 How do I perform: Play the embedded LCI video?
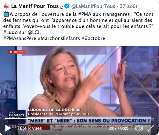pos(8,128)
